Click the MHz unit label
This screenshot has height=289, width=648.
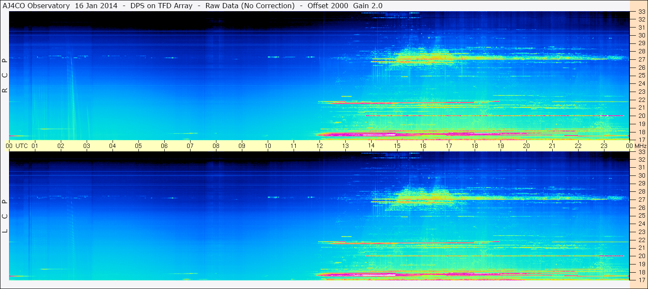pos(640,146)
